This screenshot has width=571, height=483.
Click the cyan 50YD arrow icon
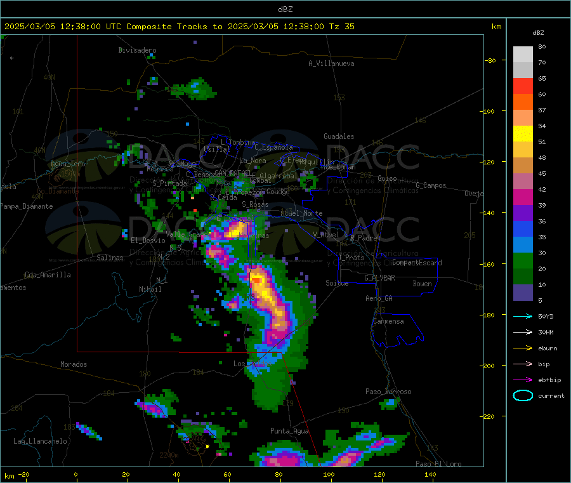[523, 316]
